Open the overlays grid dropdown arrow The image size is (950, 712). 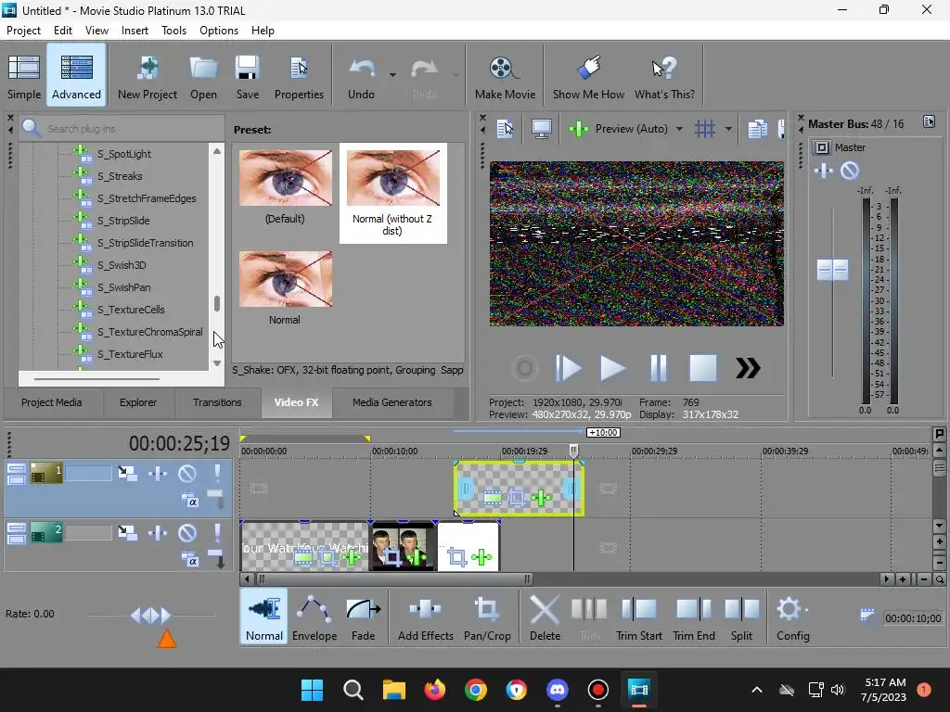coord(728,129)
